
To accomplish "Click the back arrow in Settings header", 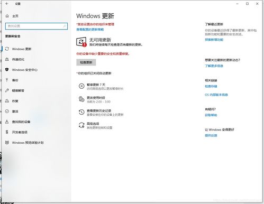I will (x=7, y=4).
